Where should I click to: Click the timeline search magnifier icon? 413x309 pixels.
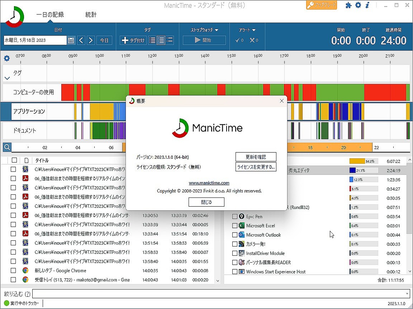(x=7, y=147)
